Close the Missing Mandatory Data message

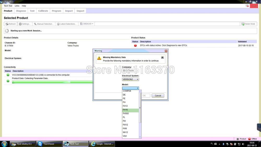click(162, 57)
